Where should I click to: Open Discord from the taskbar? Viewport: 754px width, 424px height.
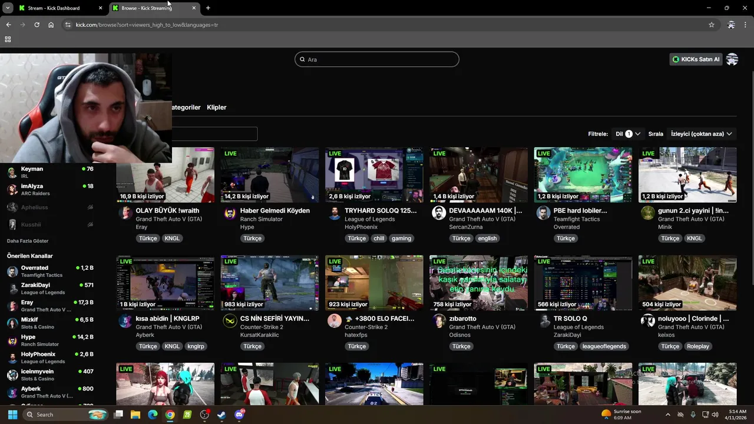(239, 415)
